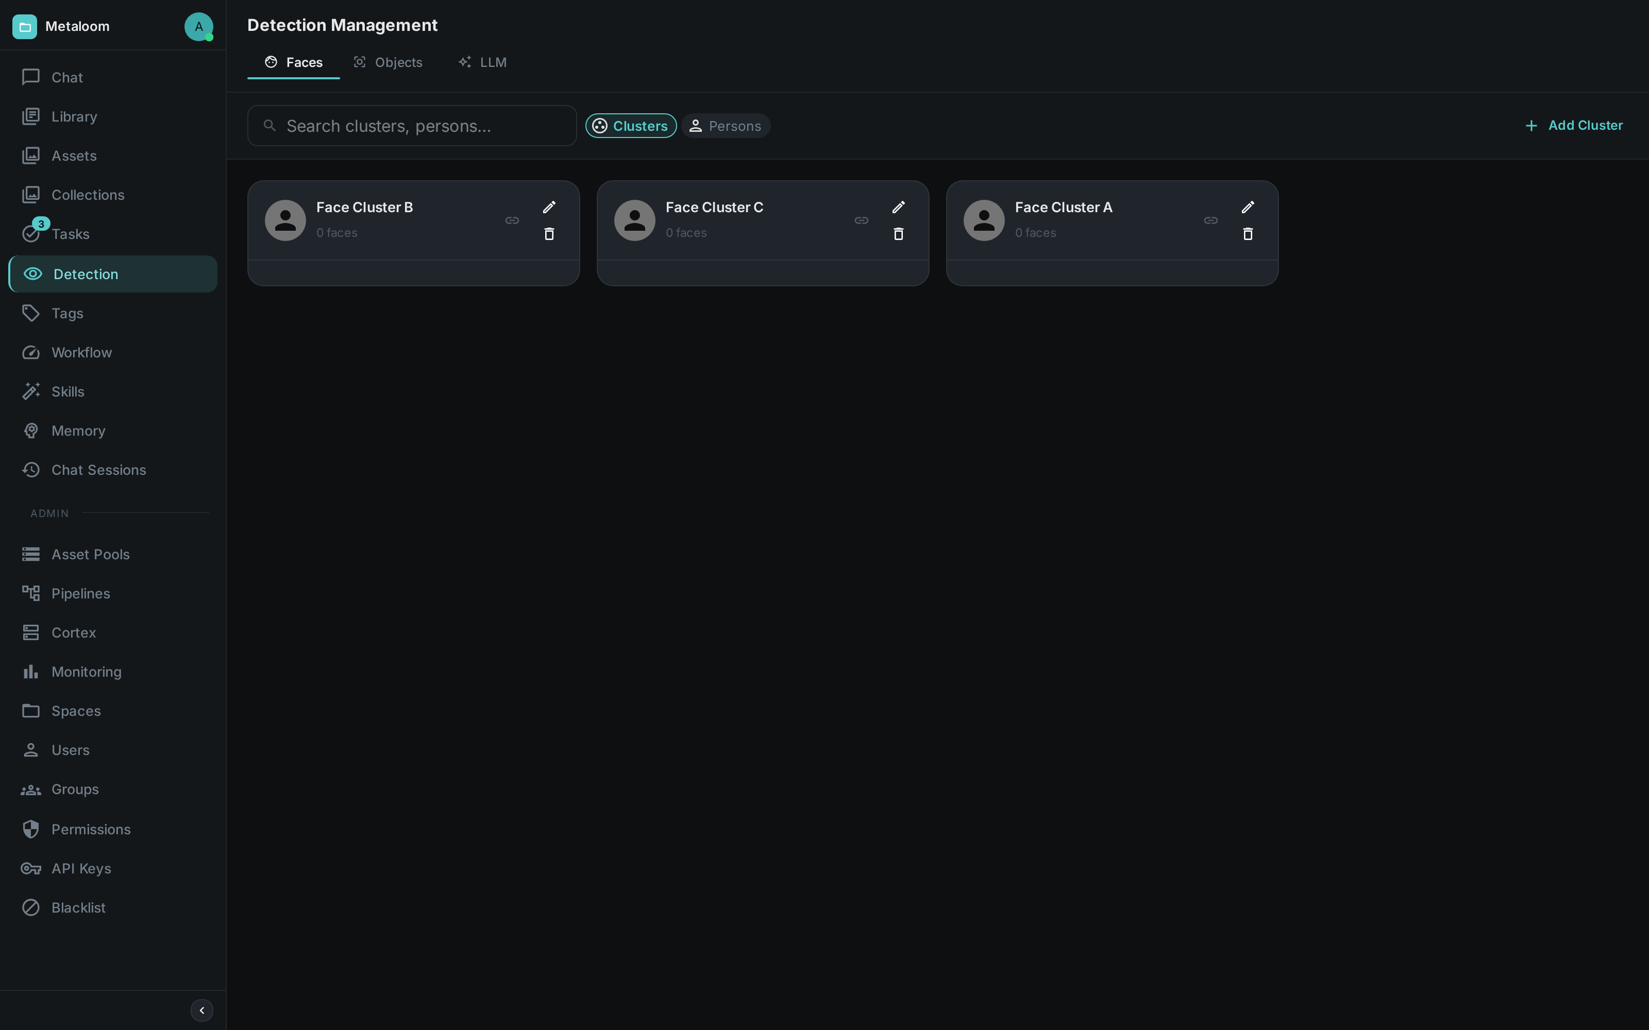The height and width of the screenshot is (1030, 1649).
Task: Focus the Search clusters, persons field
Action: pos(412,126)
